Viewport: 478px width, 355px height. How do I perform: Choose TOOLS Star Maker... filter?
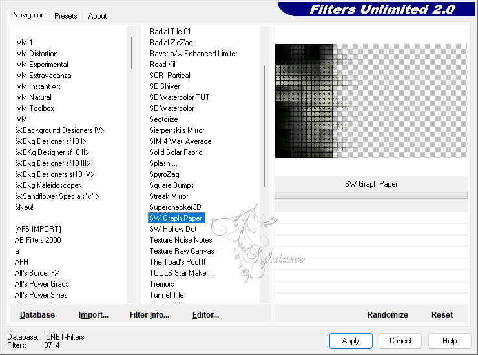181,273
